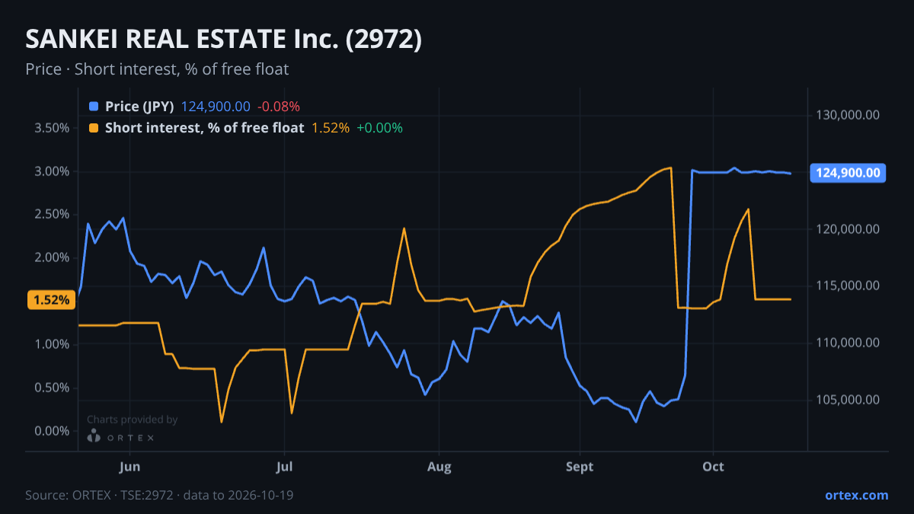Viewport: 914px width, 514px height.
Task: Click the 115,000.00 right axis label
Action: pyautogui.click(x=848, y=286)
